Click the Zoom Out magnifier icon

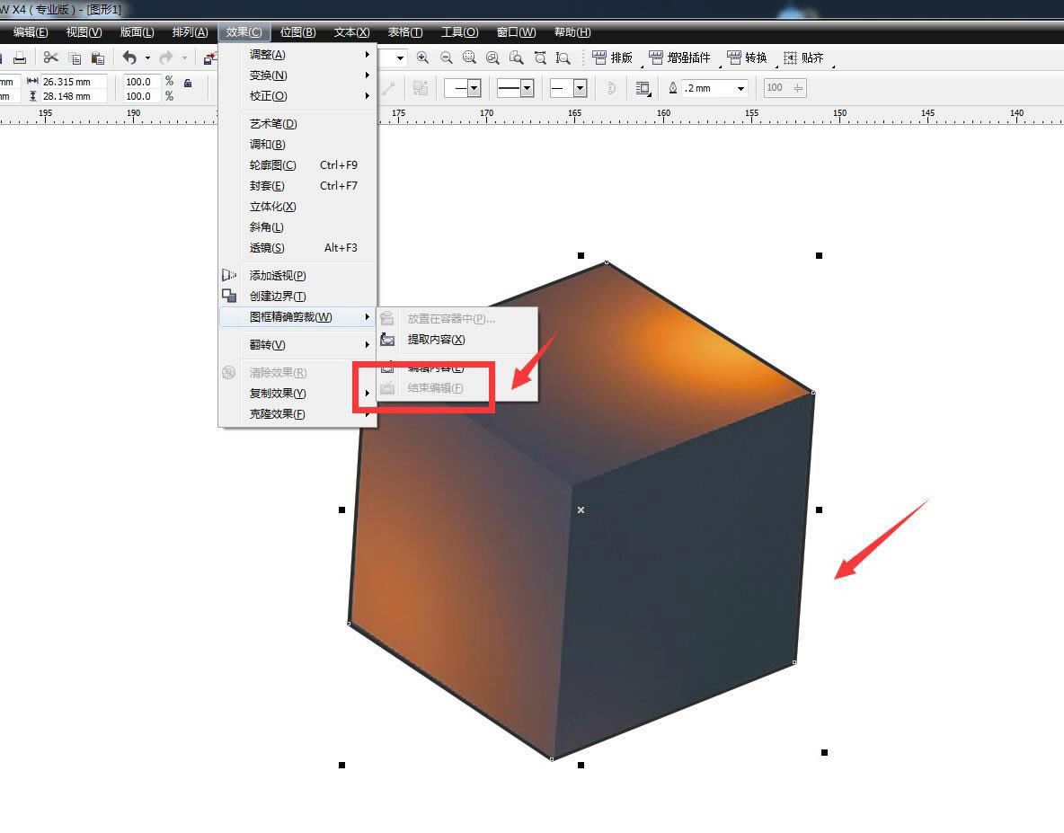pyautogui.click(x=446, y=58)
